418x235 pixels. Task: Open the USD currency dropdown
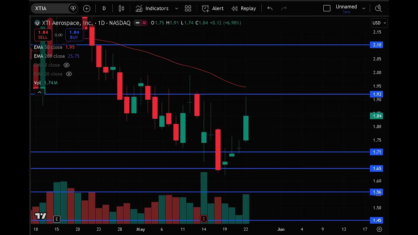(379, 23)
